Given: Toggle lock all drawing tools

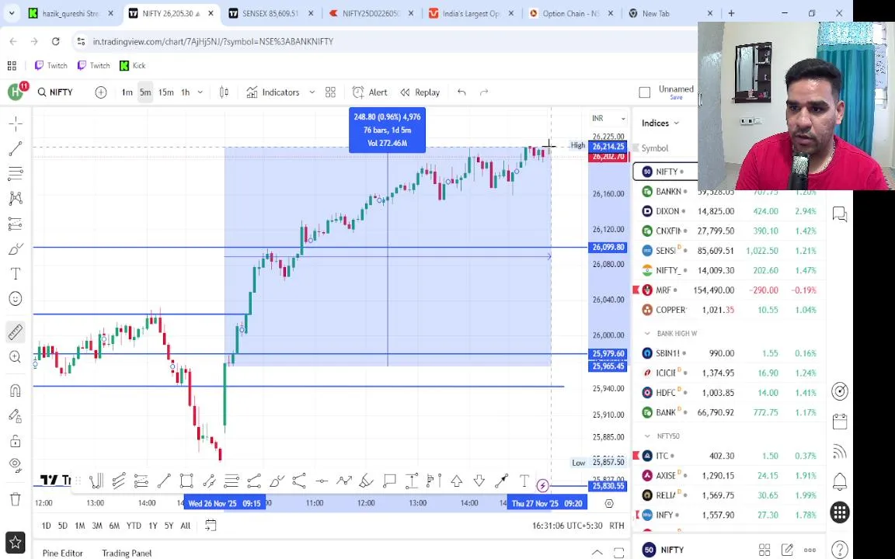Looking at the screenshot, I should coord(16,441).
